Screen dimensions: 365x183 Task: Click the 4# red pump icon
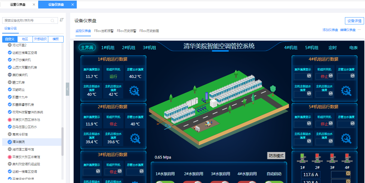tap(347, 158)
